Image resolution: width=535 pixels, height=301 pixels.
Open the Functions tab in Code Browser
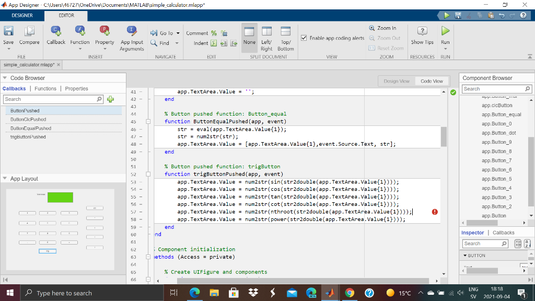tap(45, 89)
